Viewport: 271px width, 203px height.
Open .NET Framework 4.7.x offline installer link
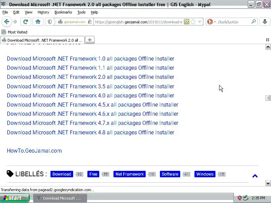click(92, 123)
